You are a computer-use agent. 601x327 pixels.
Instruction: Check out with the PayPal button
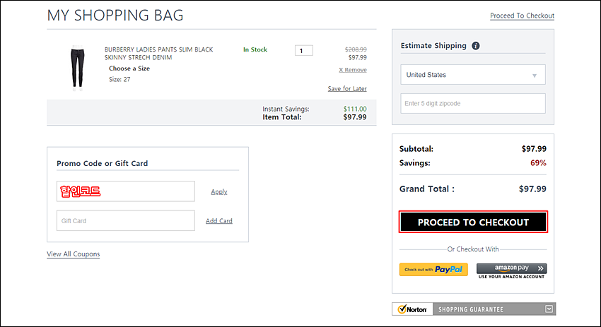(433, 270)
